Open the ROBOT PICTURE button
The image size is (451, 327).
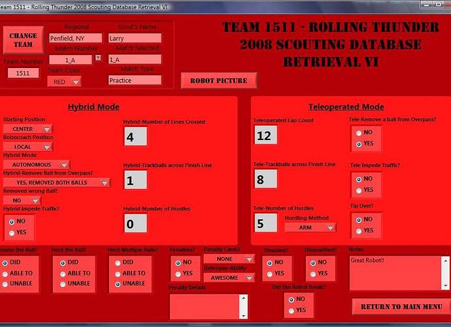pyautogui.click(x=219, y=80)
